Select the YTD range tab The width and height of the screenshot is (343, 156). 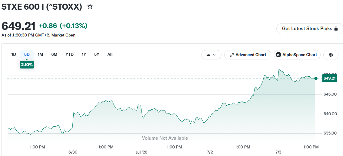(70, 55)
